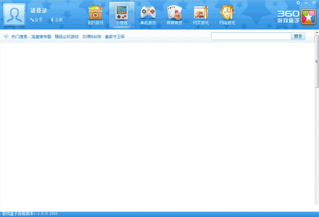The width and height of the screenshot is (319, 217).
Task: Click the 注册 register link
Action: [x=57, y=20]
